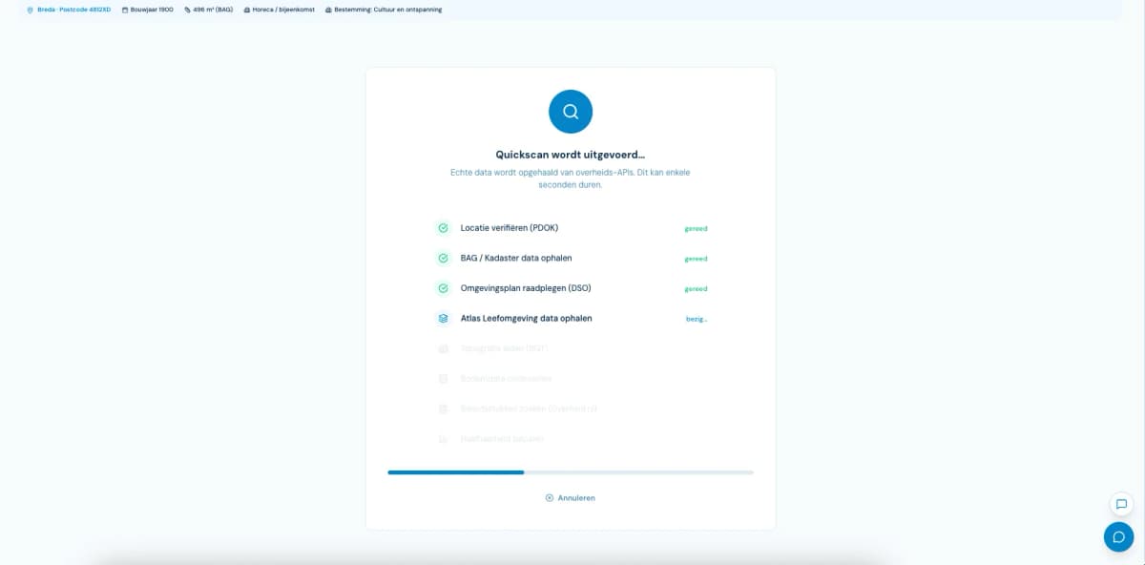The width and height of the screenshot is (1145, 565).
Task: Open the white feedback message icon
Action: coord(1121,504)
